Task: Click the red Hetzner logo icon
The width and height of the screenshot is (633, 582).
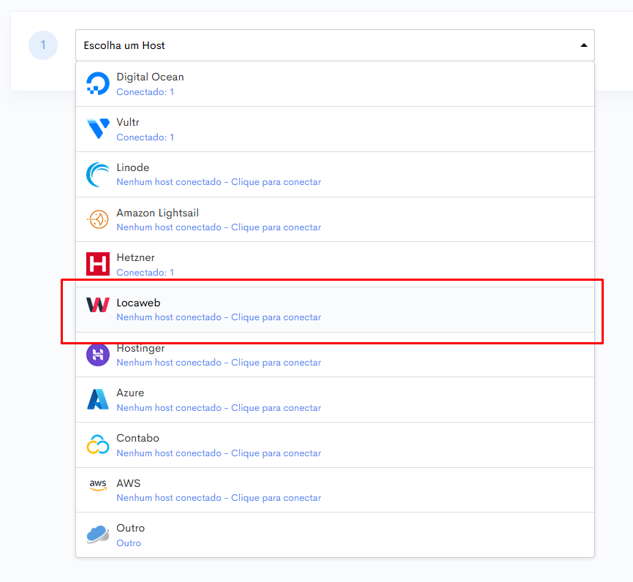Action: pyautogui.click(x=98, y=264)
